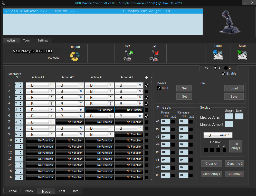Viewport: 256px width, 196px height.
Task: Click the Copy 1 to 2 button
Action: click(x=235, y=163)
